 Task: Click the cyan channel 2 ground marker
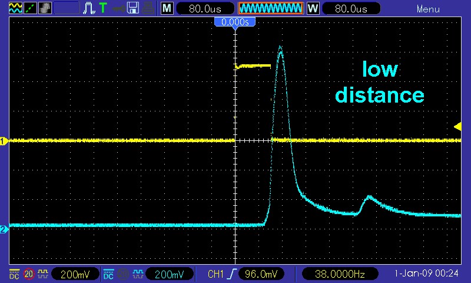coord(4,229)
